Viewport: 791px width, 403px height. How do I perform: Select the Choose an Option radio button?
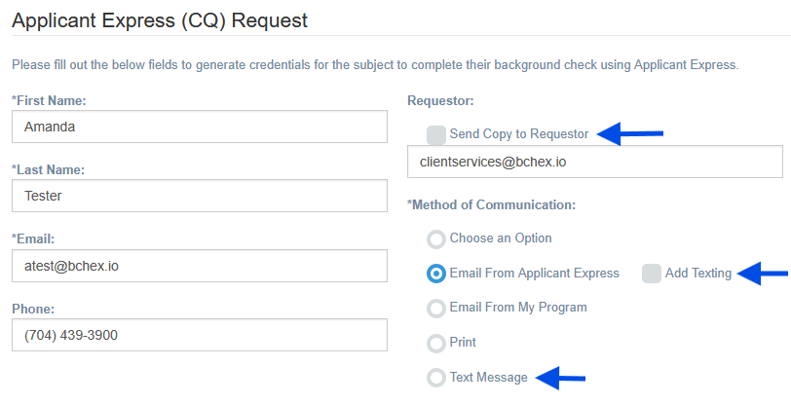pyautogui.click(x=436, y=238)
